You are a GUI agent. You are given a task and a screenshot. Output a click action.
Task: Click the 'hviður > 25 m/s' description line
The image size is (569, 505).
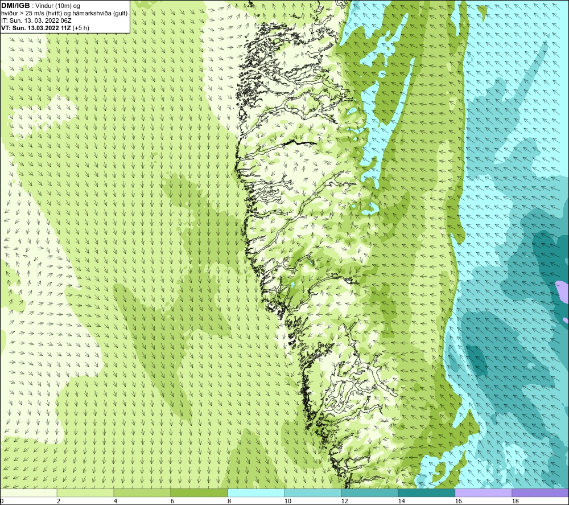[64, 14]
